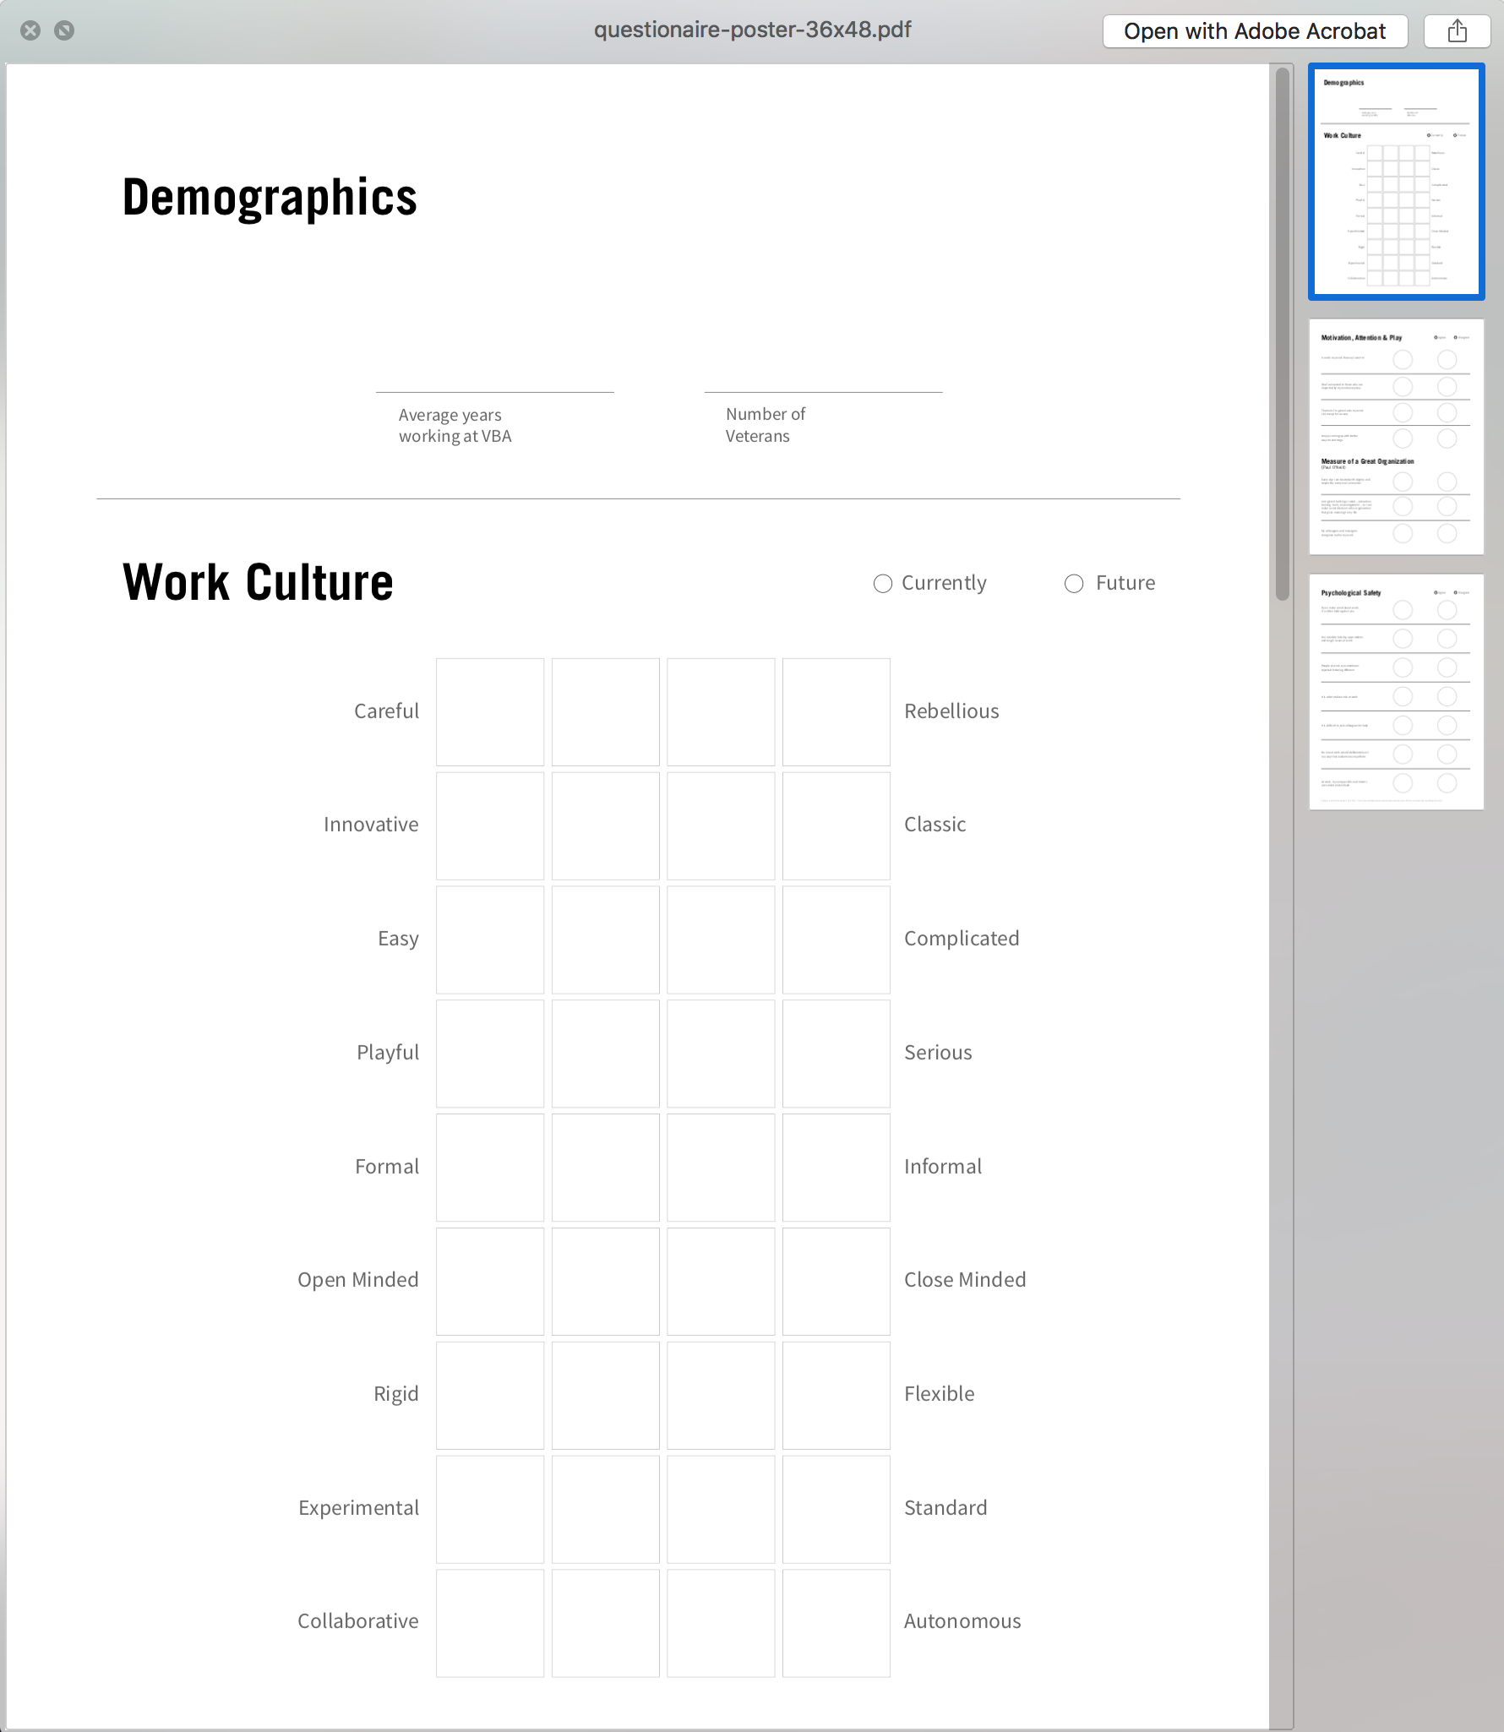Screen dimensions: 1504x1732
Task: Click the Easy label
Action: pos(398,940)
